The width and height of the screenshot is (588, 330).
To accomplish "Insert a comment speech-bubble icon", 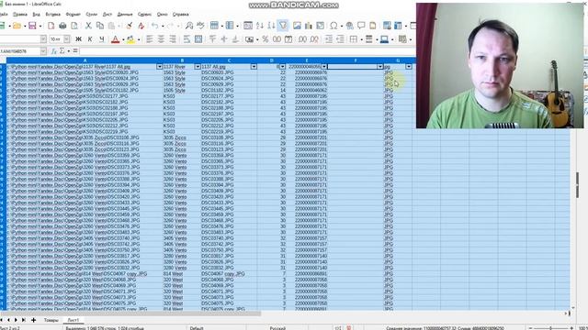I will (361, 26).
